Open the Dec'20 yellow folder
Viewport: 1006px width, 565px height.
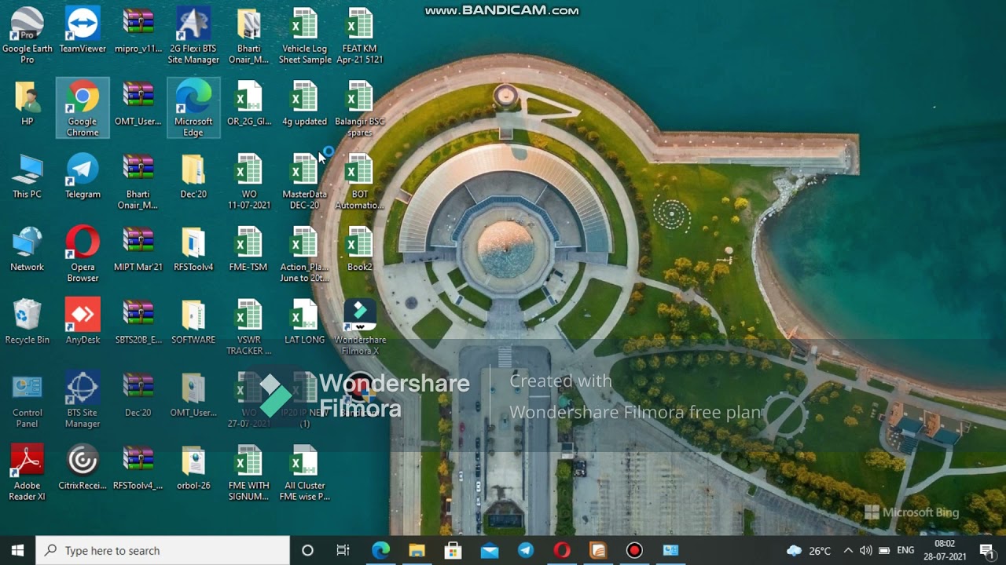tap(193, 176)
